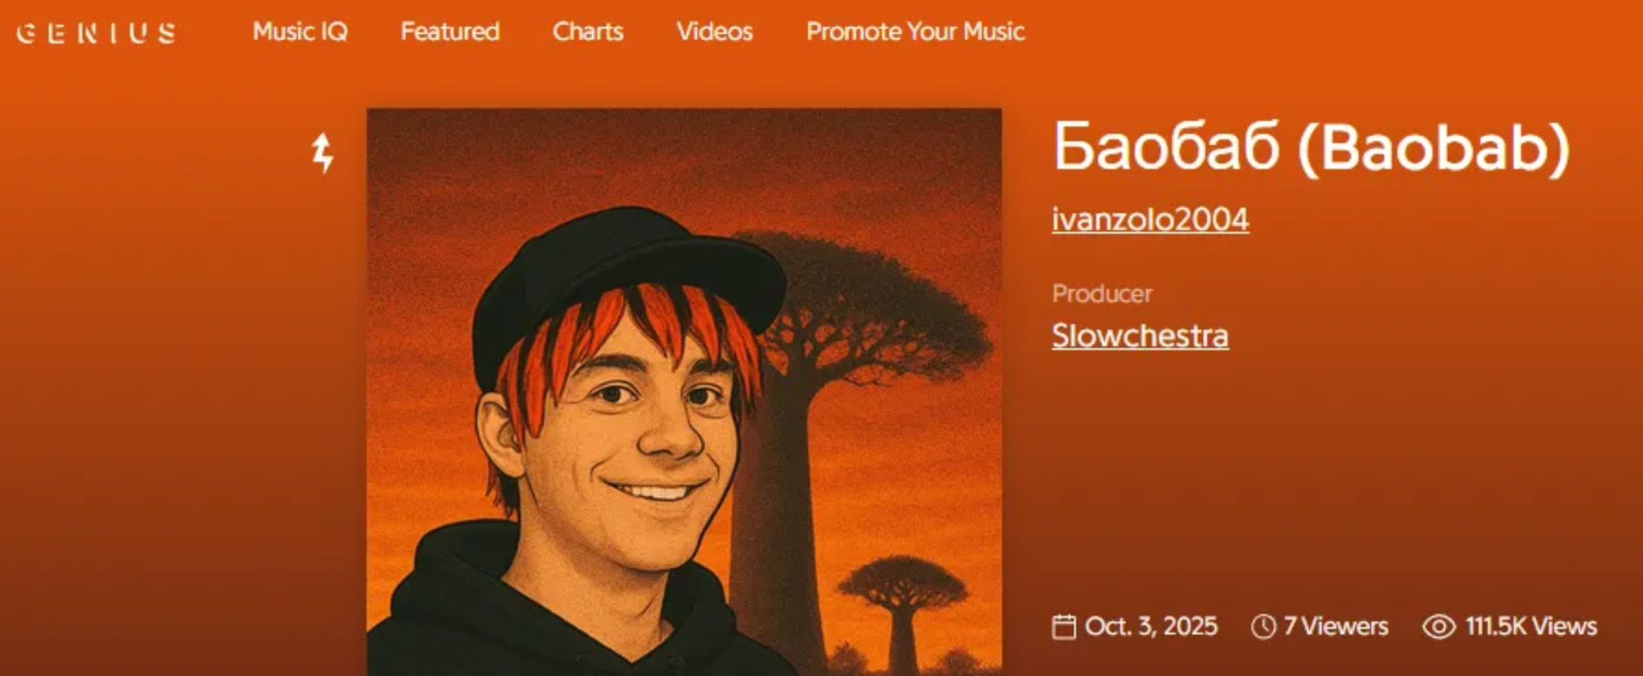Click the lightning bolt icon beside cover art
Screen dimensions: 1643x676
coord(322,153)
